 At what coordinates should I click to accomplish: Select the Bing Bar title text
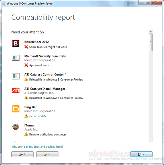point(31,107)
